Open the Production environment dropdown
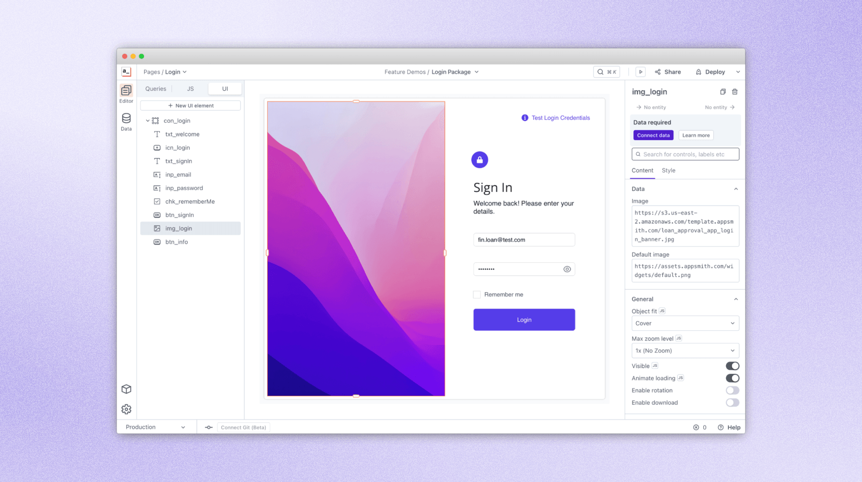Image resolution: width=862 pixels, height=482 pixels. [x=155, y=427]
